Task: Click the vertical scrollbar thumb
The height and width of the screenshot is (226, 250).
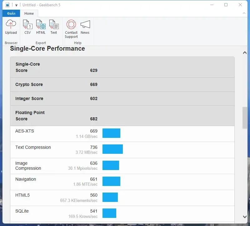Action: pyautogui.click(x=245, y=118)
